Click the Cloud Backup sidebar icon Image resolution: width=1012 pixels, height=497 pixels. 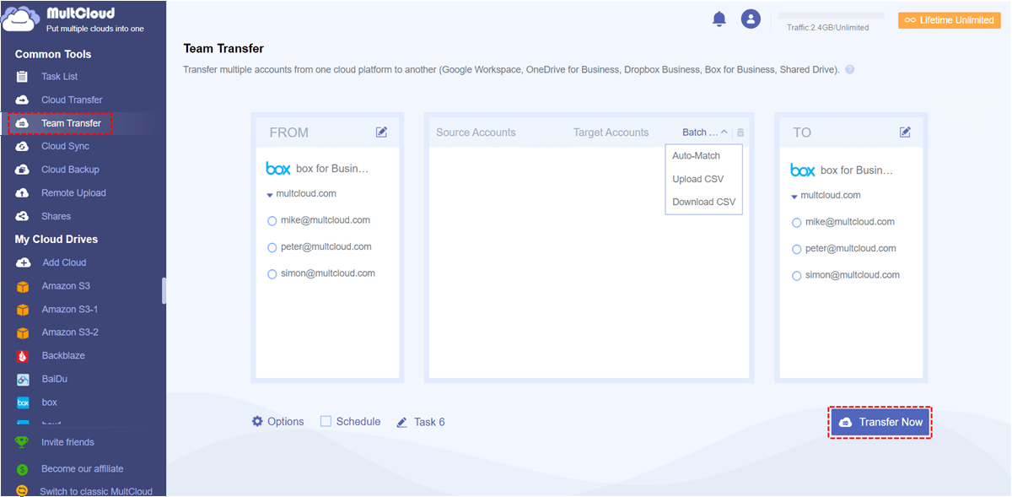coord(23,170)
